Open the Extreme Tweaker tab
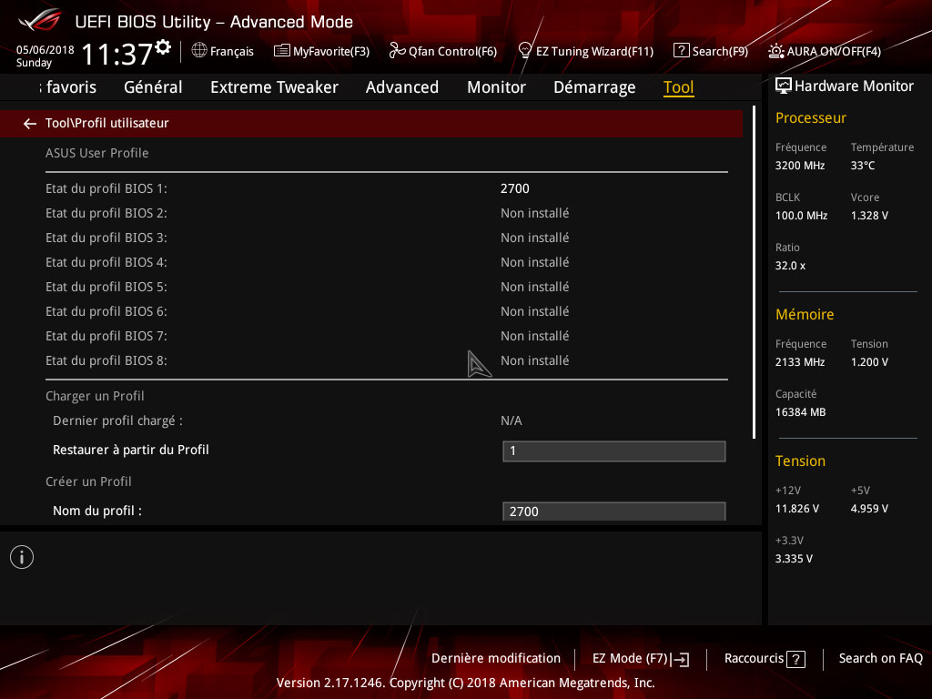The height and width of the screenshot is (699, 932). tap(274, 86)
